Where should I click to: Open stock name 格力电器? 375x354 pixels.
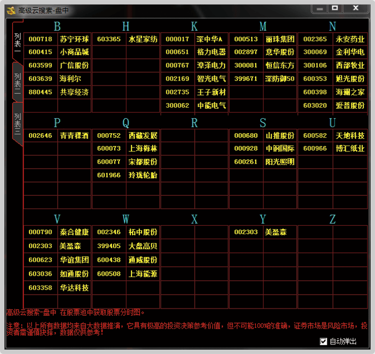click(211, 52)
